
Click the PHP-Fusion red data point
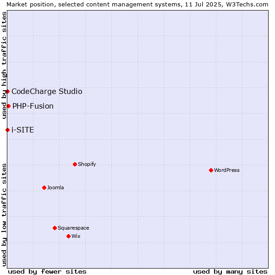[x=8, y=106]
